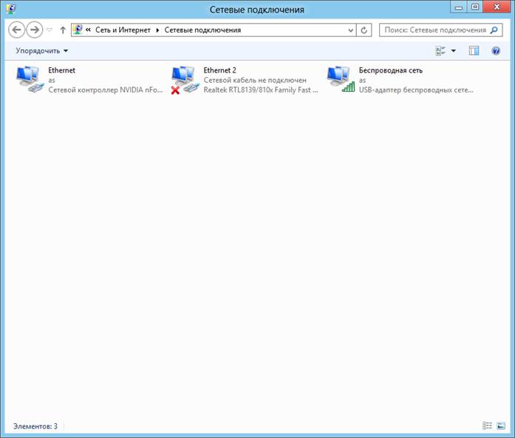Open 'Сеть и Интернет' breadcrumb

click(x=123, y=30)
